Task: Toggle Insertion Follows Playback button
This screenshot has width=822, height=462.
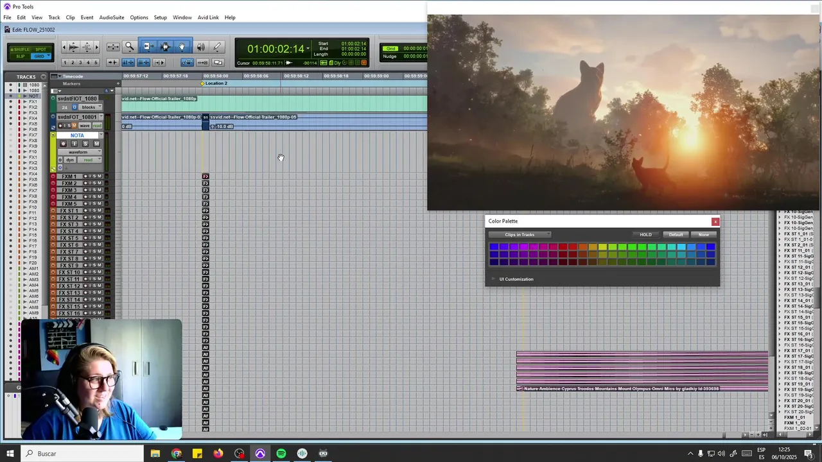Action: [159, 62]
